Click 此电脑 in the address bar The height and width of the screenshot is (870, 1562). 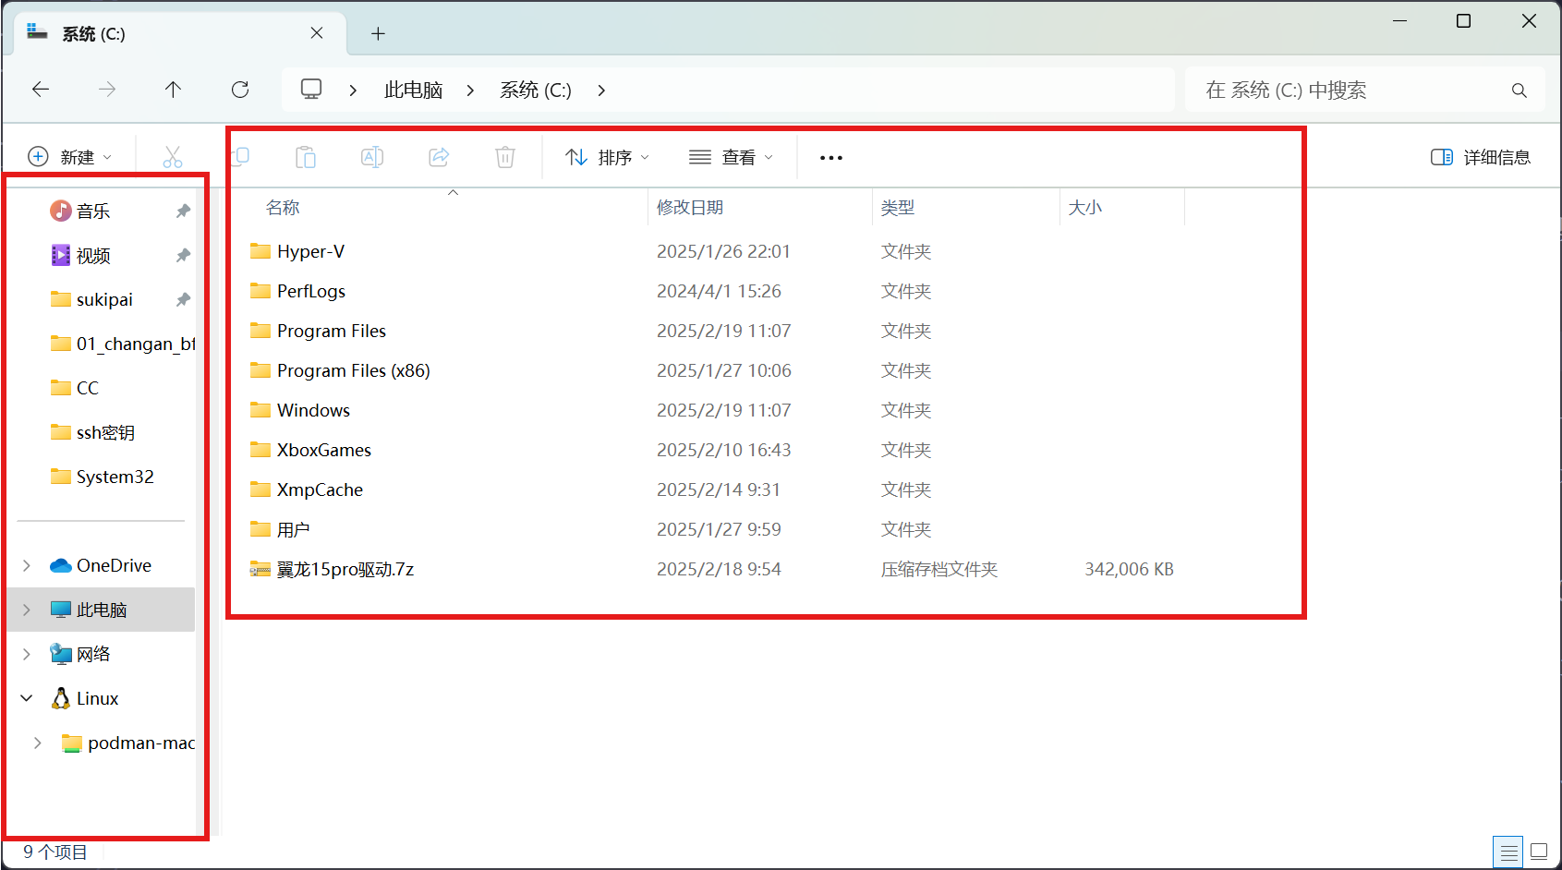tap(413, 90)
